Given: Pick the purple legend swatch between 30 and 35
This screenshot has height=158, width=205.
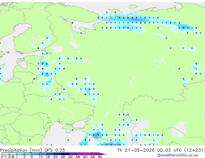Looking at the screenshot, I should click(x=73, y=154).
